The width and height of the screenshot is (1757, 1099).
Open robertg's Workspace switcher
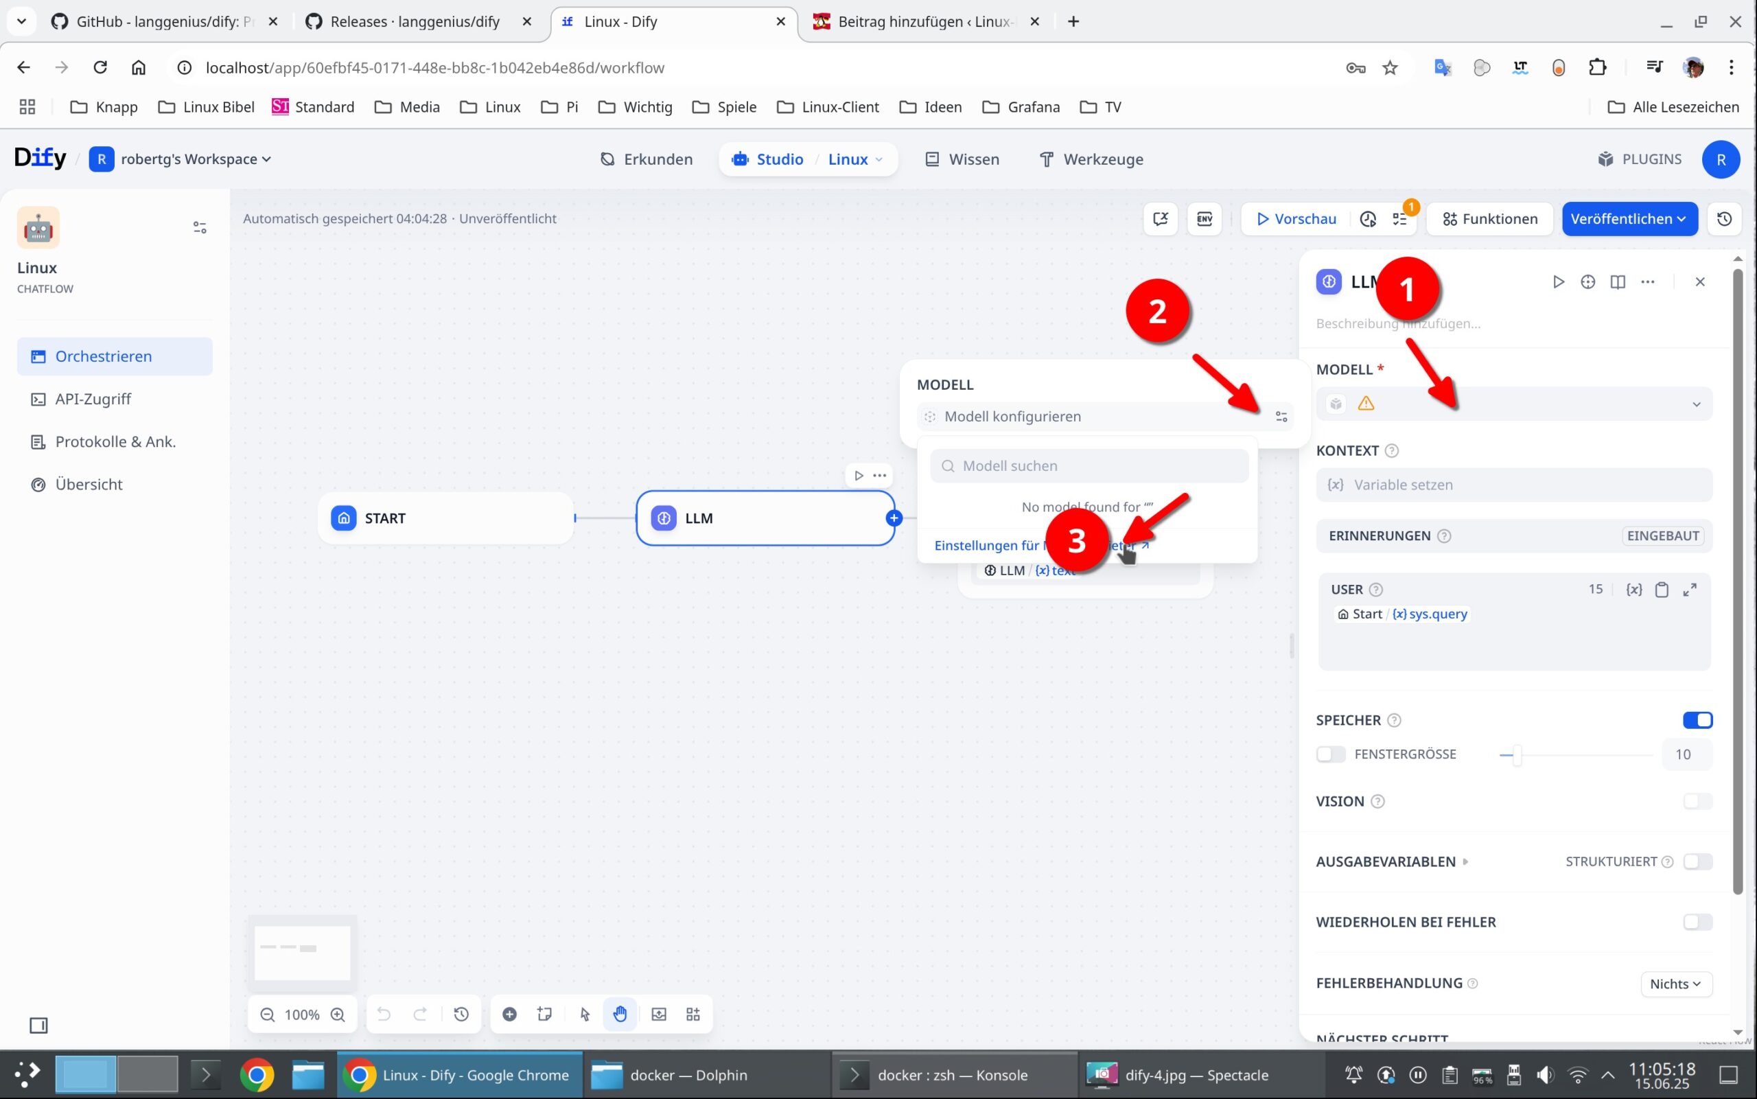point(181,159)
